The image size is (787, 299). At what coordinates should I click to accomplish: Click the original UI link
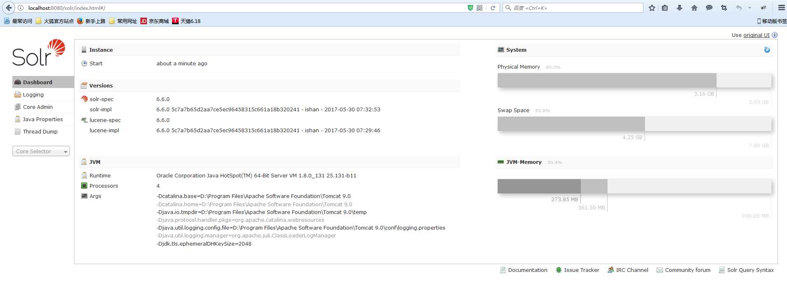756,35
